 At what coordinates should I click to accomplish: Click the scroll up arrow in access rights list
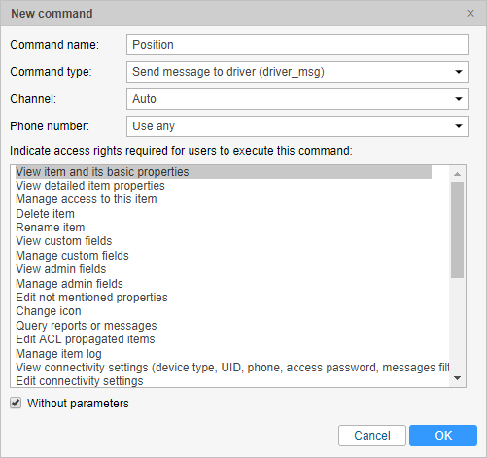click(x=457, y=174)
